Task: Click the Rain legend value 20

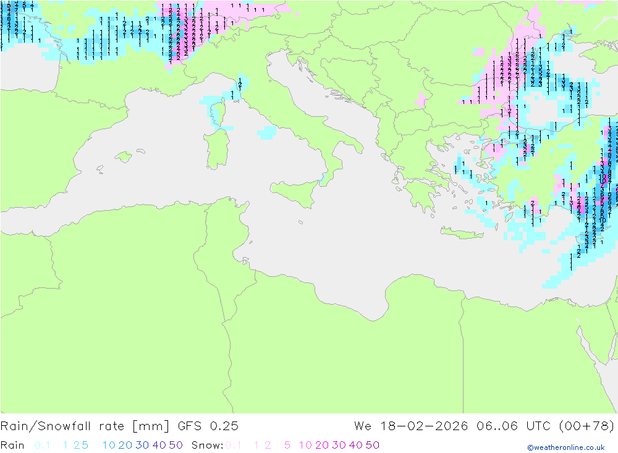Action: (x=125, y=445)
